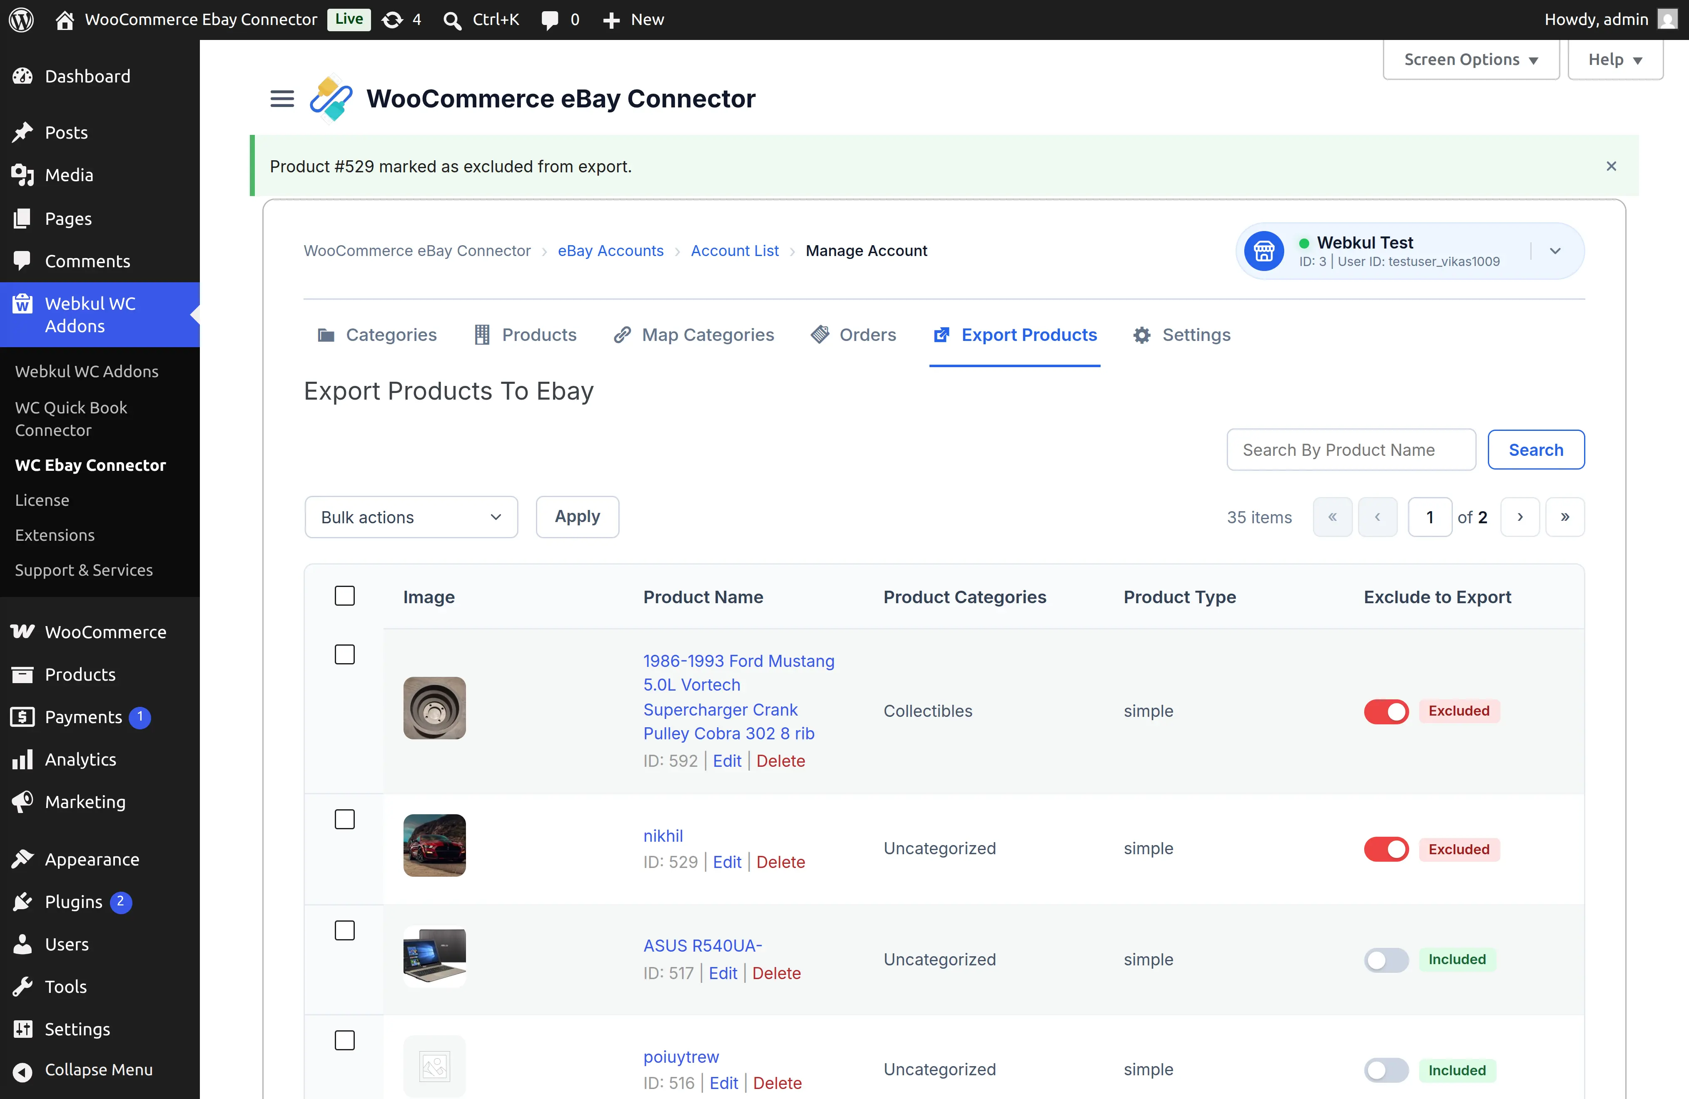1689x1099 pixels.
Task: Open the WooCommerce sidebar icon
Action: pyautogui.click(x=23, y=632)
